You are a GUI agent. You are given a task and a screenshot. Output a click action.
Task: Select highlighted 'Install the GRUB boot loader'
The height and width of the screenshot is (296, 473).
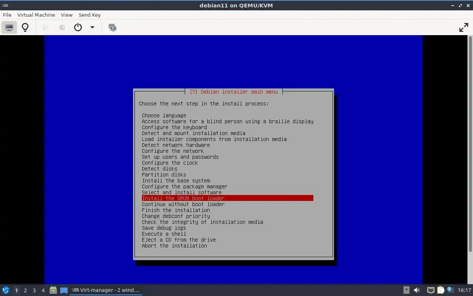(x=227, y=198)
